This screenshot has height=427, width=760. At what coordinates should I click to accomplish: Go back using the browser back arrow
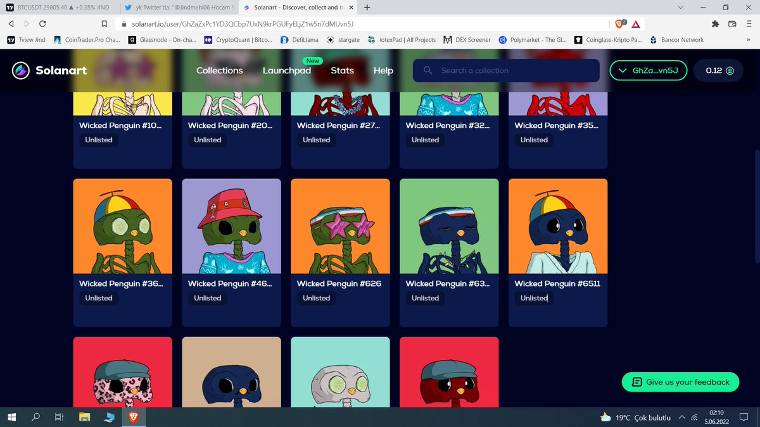coord(11,23)
